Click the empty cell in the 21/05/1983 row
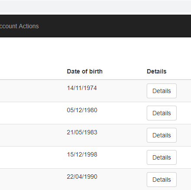The image size is (191, 190). (x=32, y=135)
